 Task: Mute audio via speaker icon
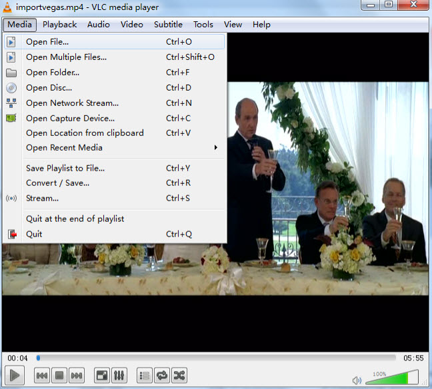[357, 380]
